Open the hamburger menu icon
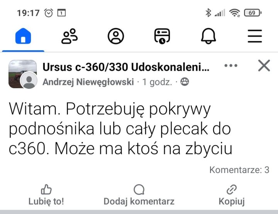Image resolution: width=278 pixels, height=214 pixels. (255, 36)
